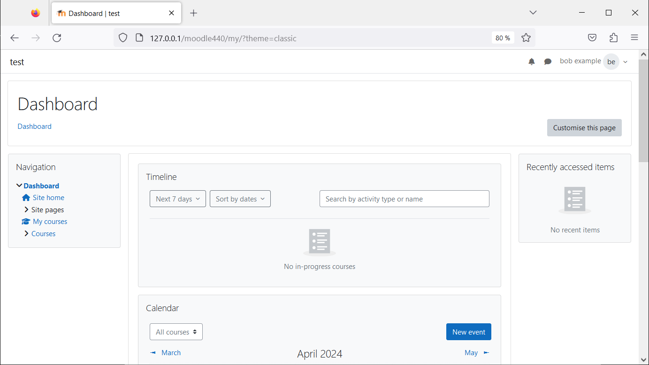The height and width of the screenshot is (365, 649).
Task: Open the Firefox Pocket save icon
Action: tap(592, 38)
